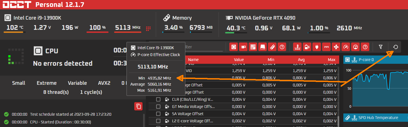Click the GPU voltage reading 0.96 V
The height and width of the screenshot is (127, 408).
(x=264, y=28)
